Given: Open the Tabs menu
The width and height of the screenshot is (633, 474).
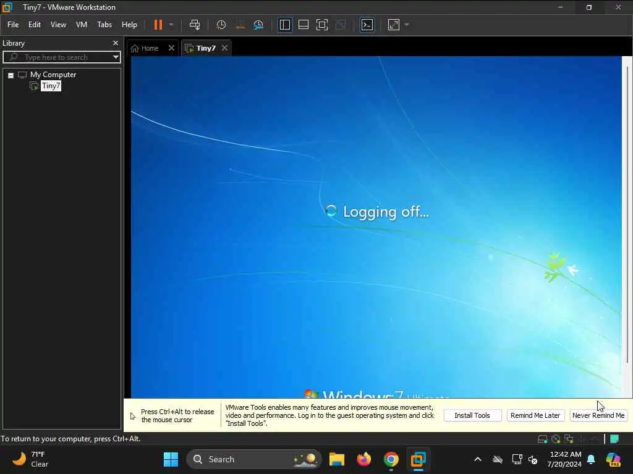Looking at the screenshot, I should [104, 25].
